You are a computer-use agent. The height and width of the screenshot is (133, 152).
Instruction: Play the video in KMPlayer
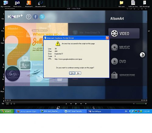coord(76,104)
